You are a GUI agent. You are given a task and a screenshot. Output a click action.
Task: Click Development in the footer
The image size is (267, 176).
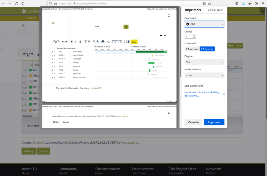143,169
